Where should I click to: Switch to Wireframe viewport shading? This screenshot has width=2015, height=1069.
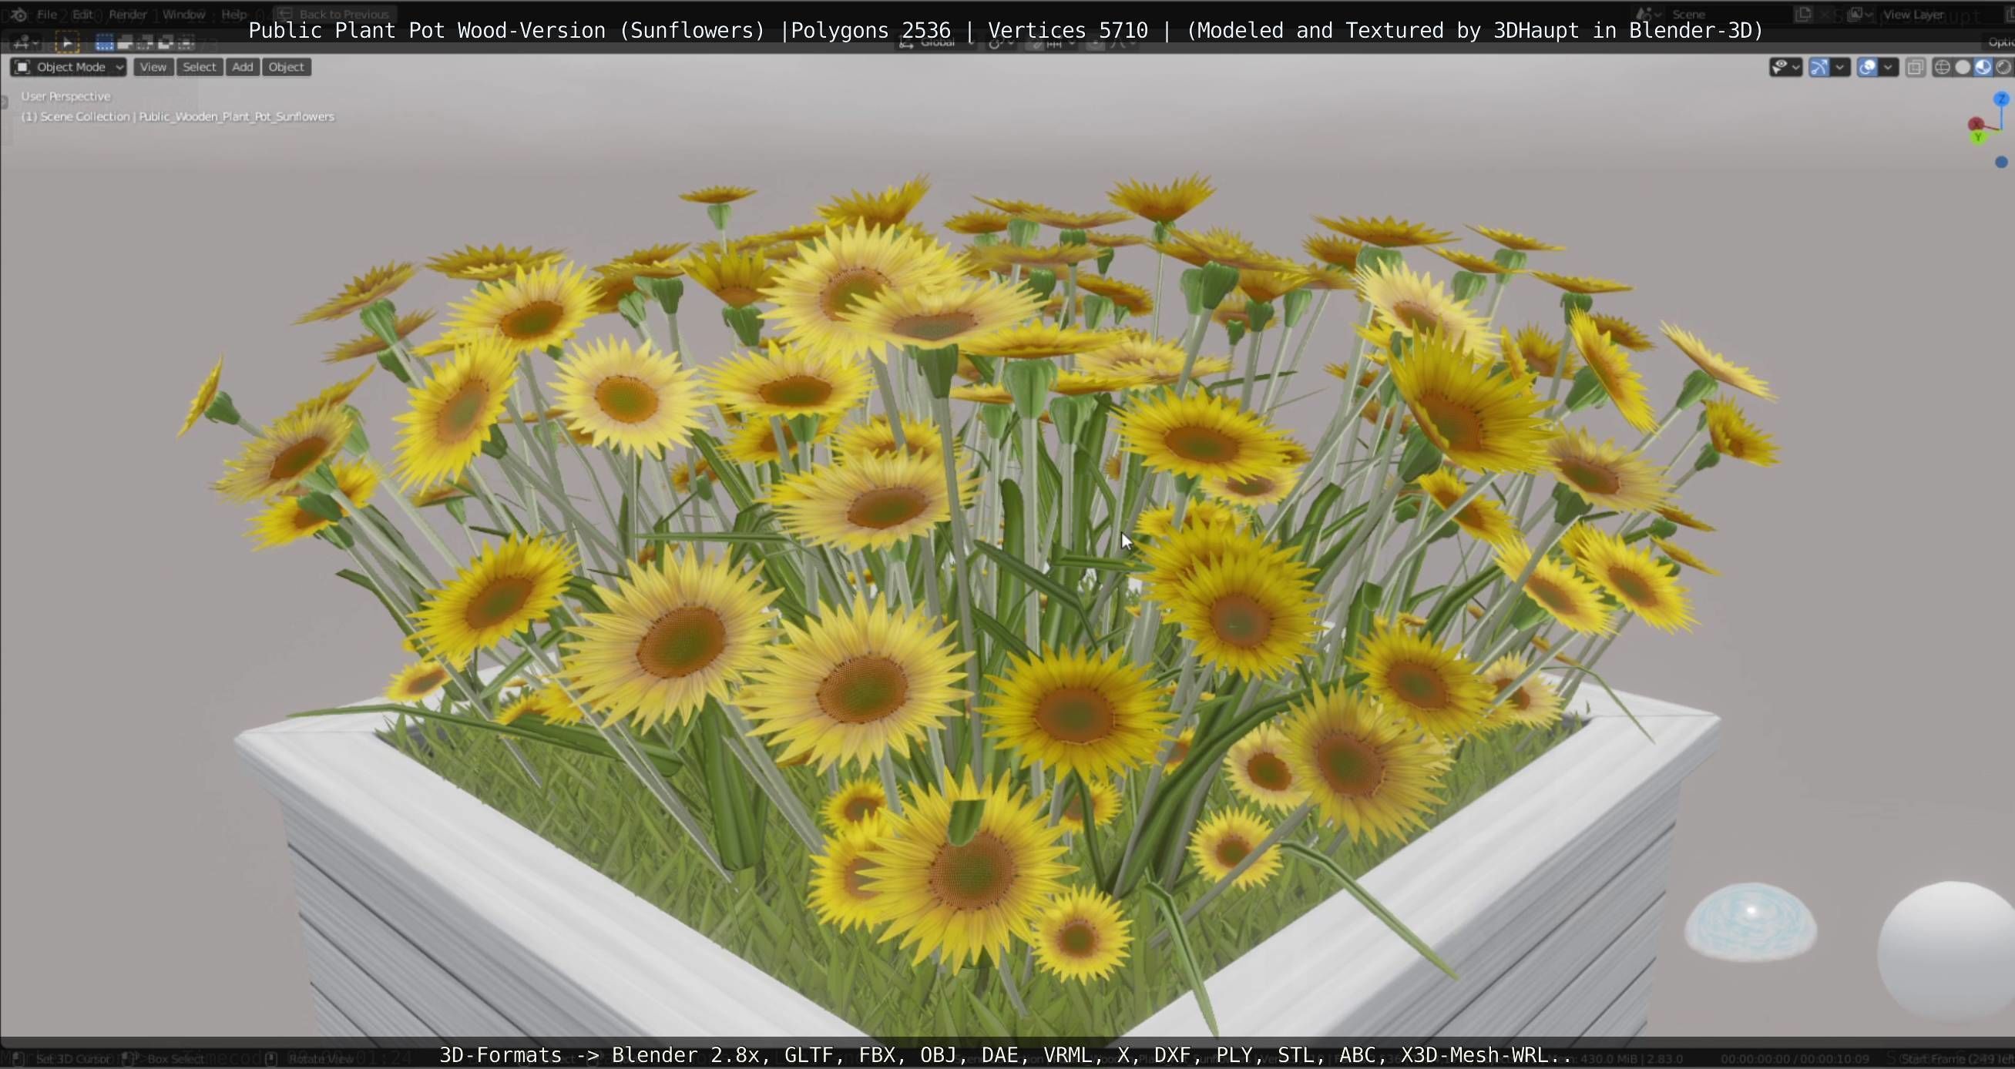coord(1943,67)
